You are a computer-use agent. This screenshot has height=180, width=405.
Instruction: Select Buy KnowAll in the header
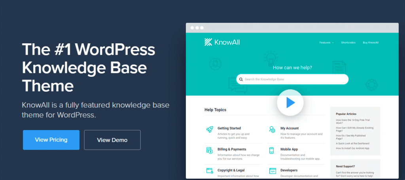(371, 43)
